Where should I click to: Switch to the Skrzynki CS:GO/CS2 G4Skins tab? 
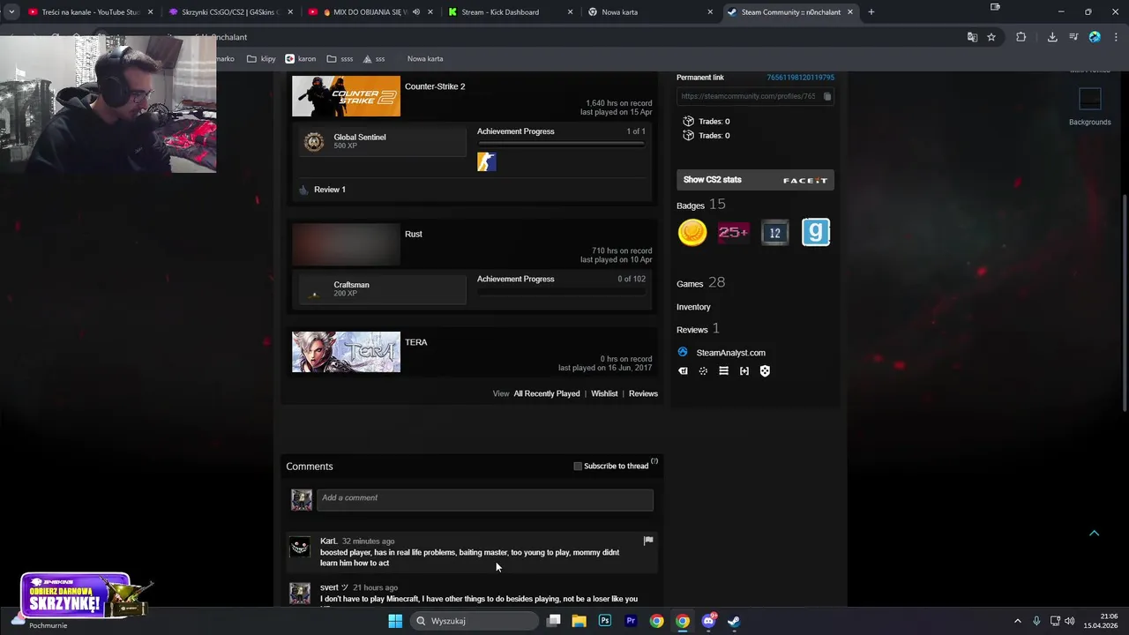point(231,12)
